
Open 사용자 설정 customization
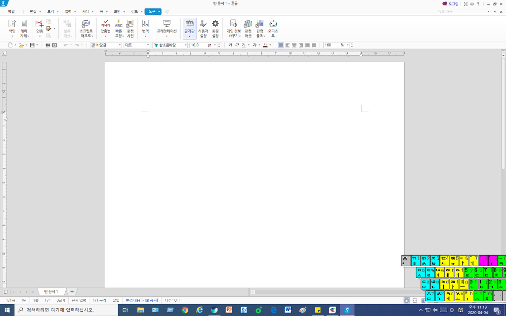[x=203, y=27]
